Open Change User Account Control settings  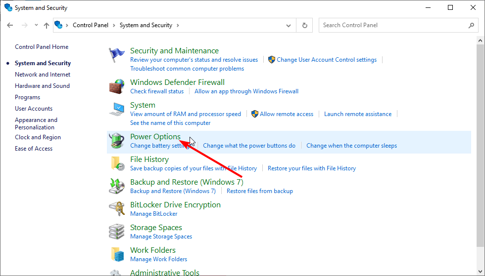(x=327, y=60)
